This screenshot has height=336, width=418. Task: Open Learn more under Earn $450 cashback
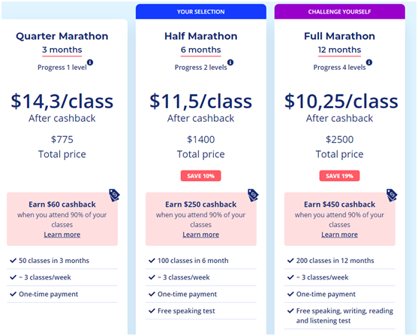339,235
